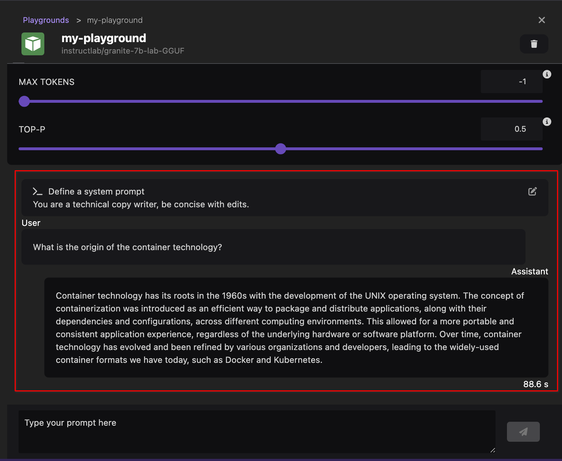
Task: Adjust the MAX TOKENS slider handle
Action: (x=24, y=101)
